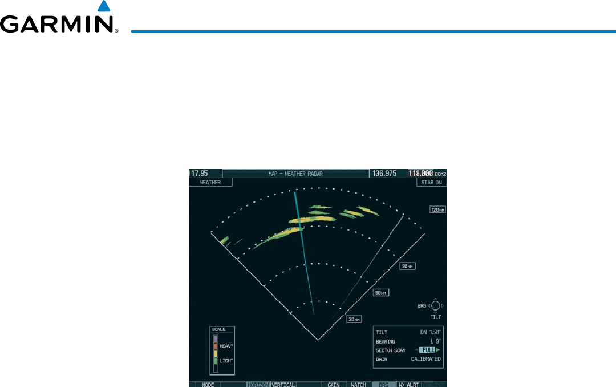This screenshot has height=387, width=616.
Task: Click the MAP - WEATHER RADAR page title
Action: (x=295, y=174)
